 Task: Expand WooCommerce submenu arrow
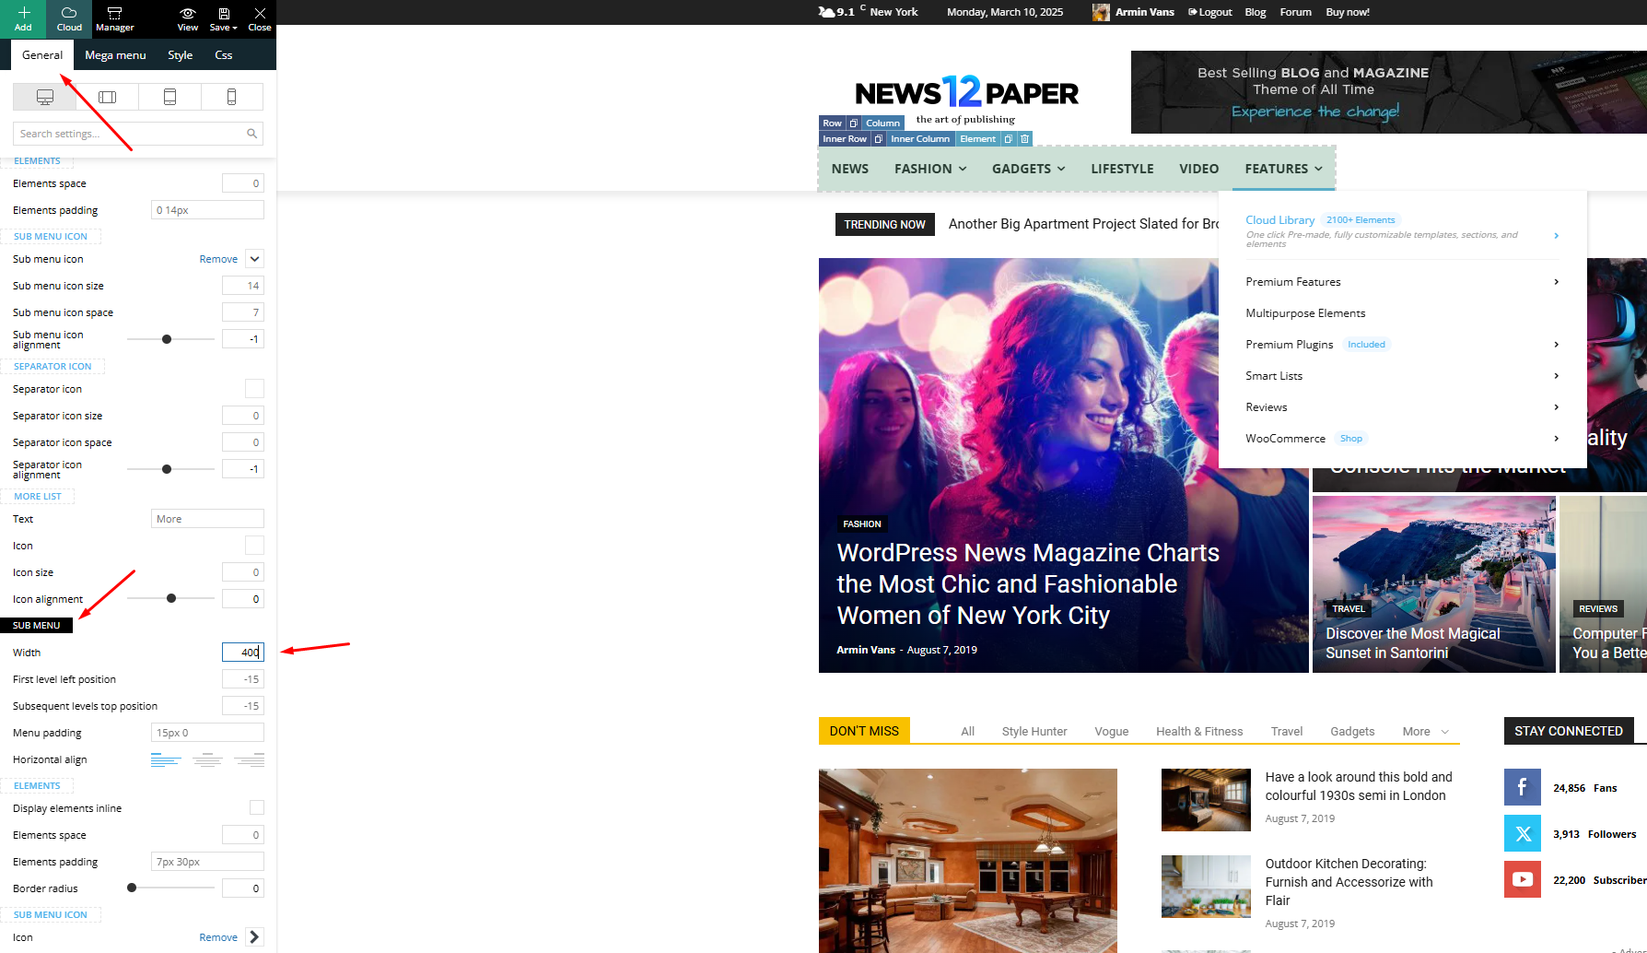[x=1557, y=439]
